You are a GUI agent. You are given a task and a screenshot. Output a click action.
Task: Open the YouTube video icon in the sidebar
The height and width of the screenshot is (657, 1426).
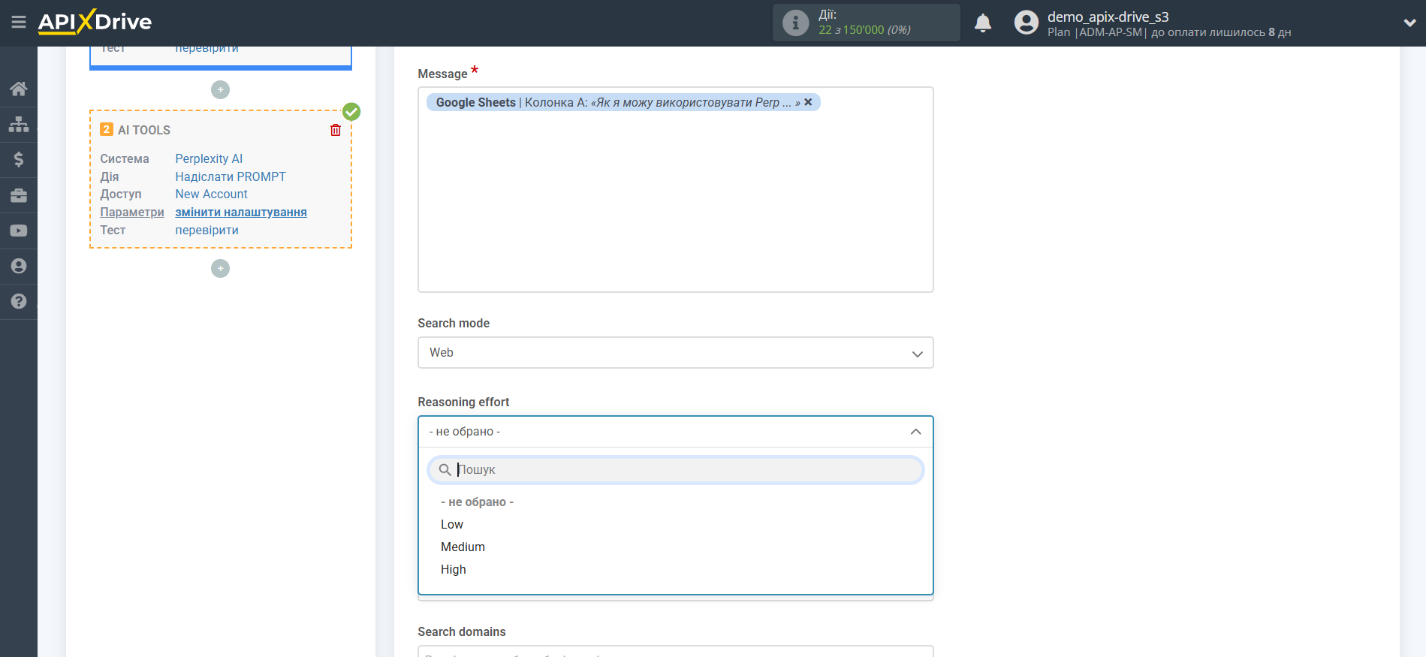[x=19, y=231]
